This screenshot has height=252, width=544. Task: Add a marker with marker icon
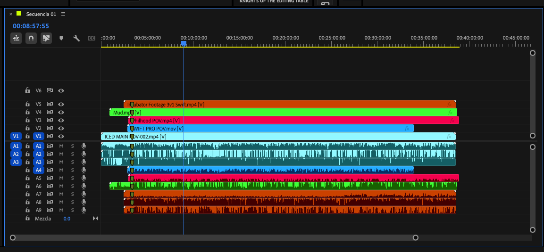point(61,38)
